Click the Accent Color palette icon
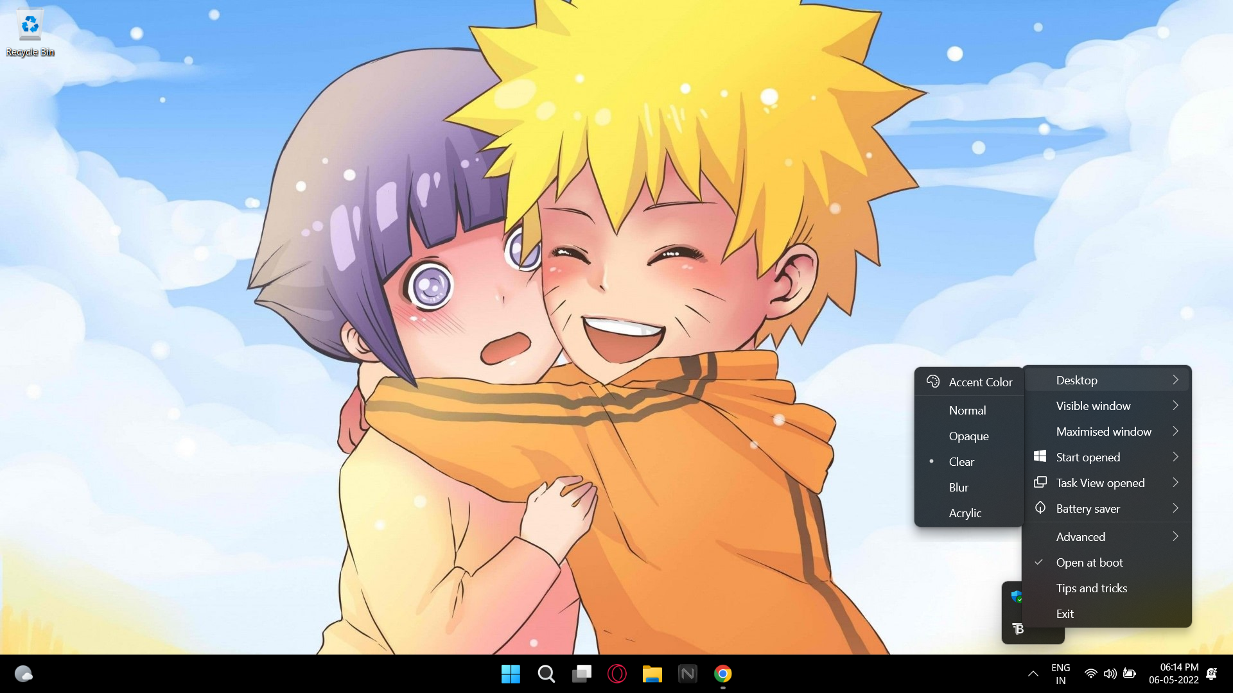 click(x=933, y=382)
